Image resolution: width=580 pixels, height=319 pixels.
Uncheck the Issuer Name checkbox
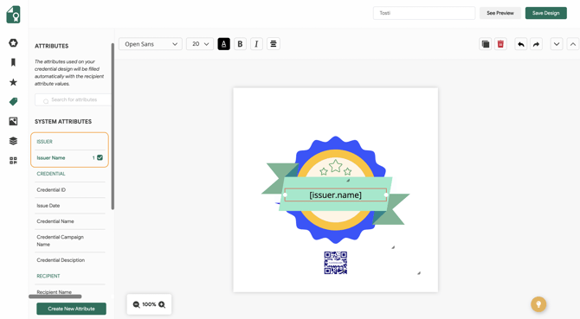100,157
